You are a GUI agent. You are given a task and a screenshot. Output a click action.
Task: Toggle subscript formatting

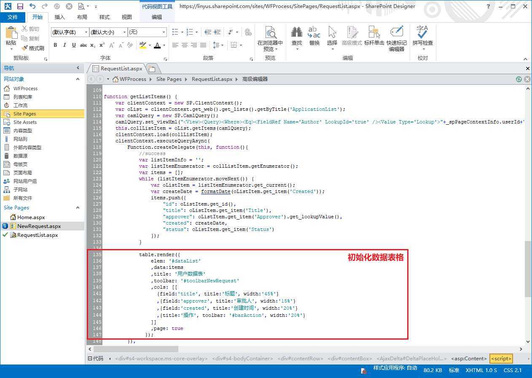pyautogui.click(x=93, y=45)
